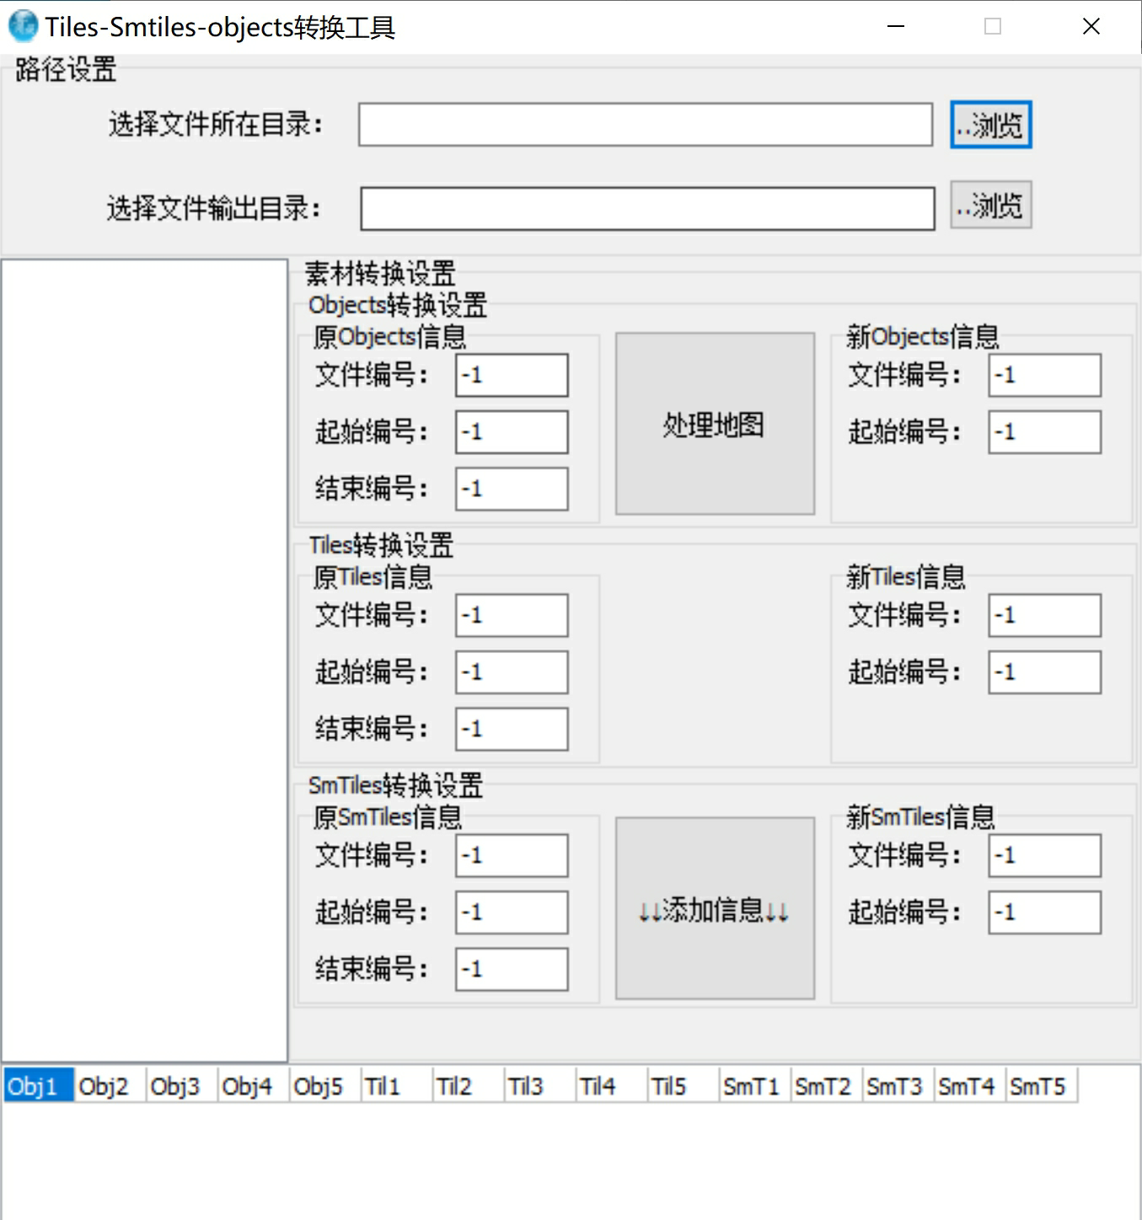Screen dimensions: 1142x1220
Task: Browse for the output file directory
Action: [991, 205]
